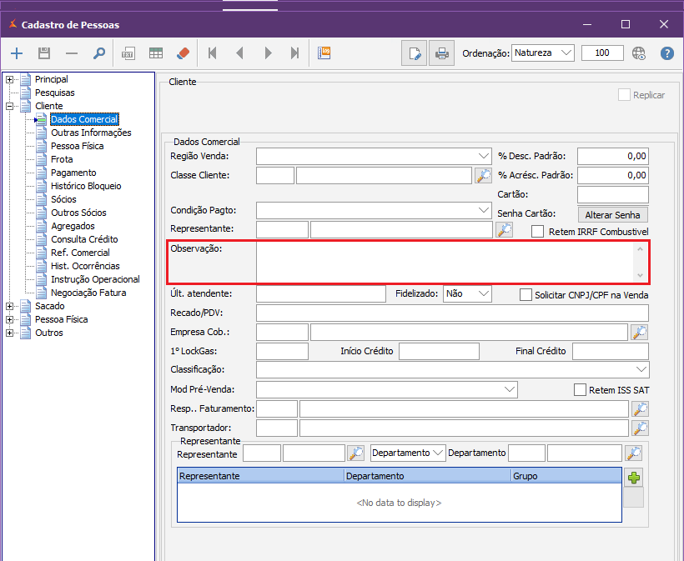Expand the Região Venda combo box

point(484,156)
